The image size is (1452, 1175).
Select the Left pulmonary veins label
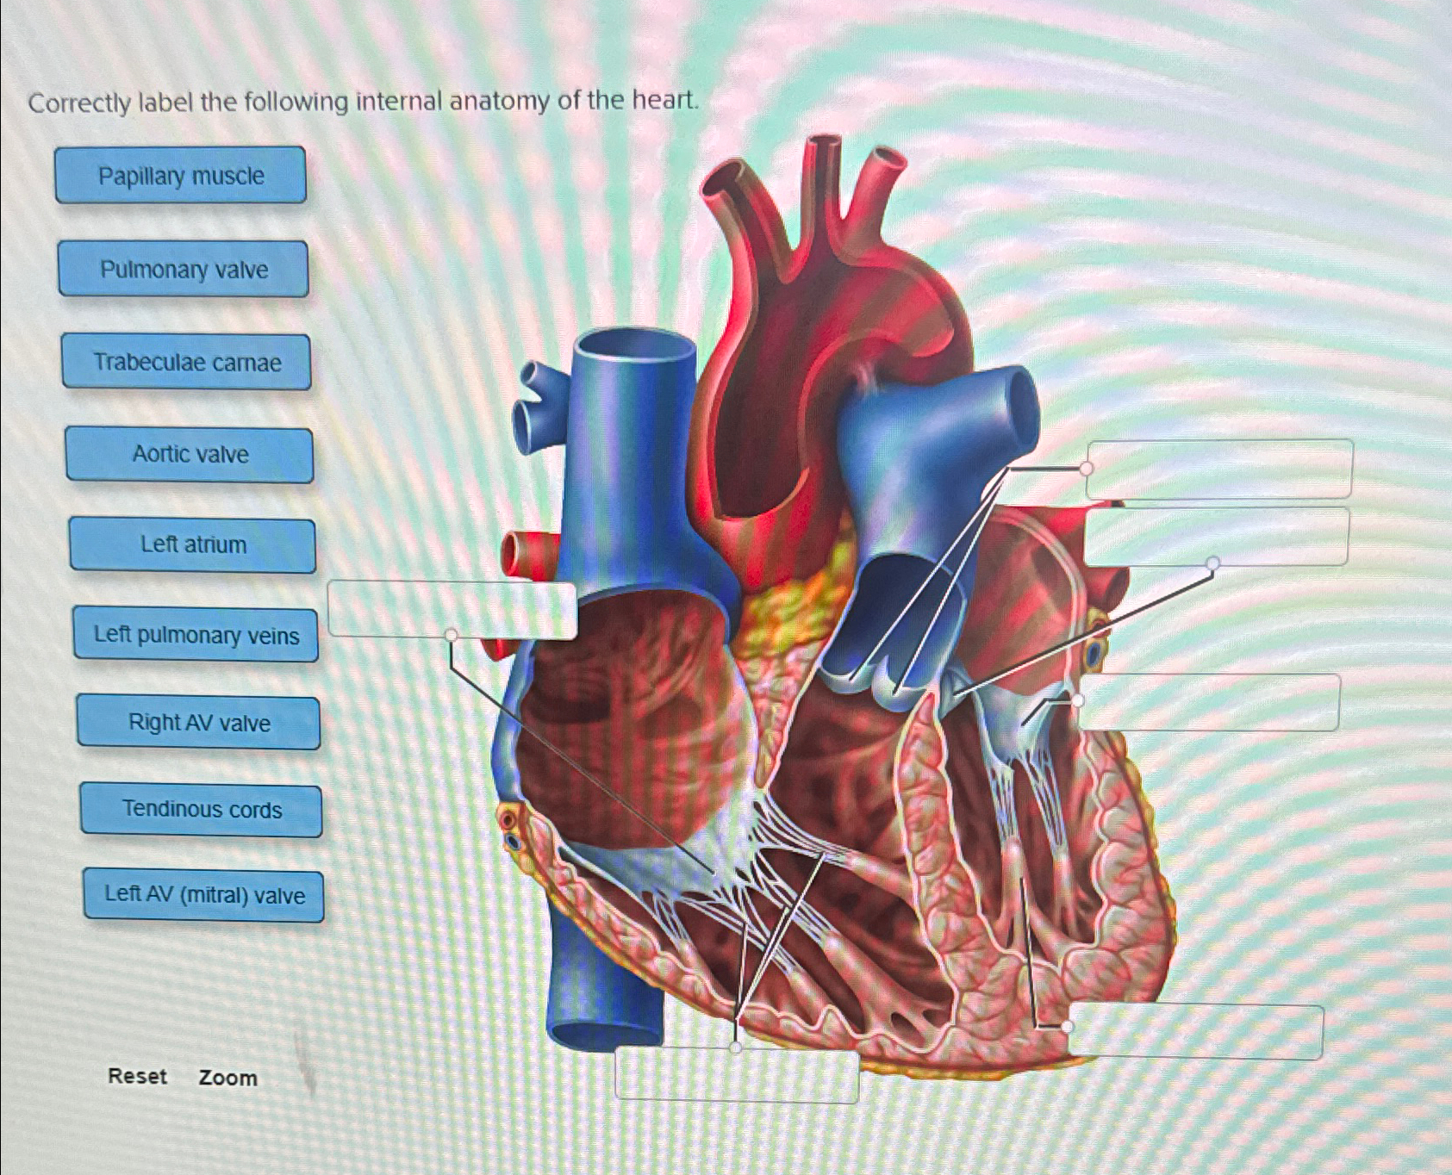click(196, 635)
